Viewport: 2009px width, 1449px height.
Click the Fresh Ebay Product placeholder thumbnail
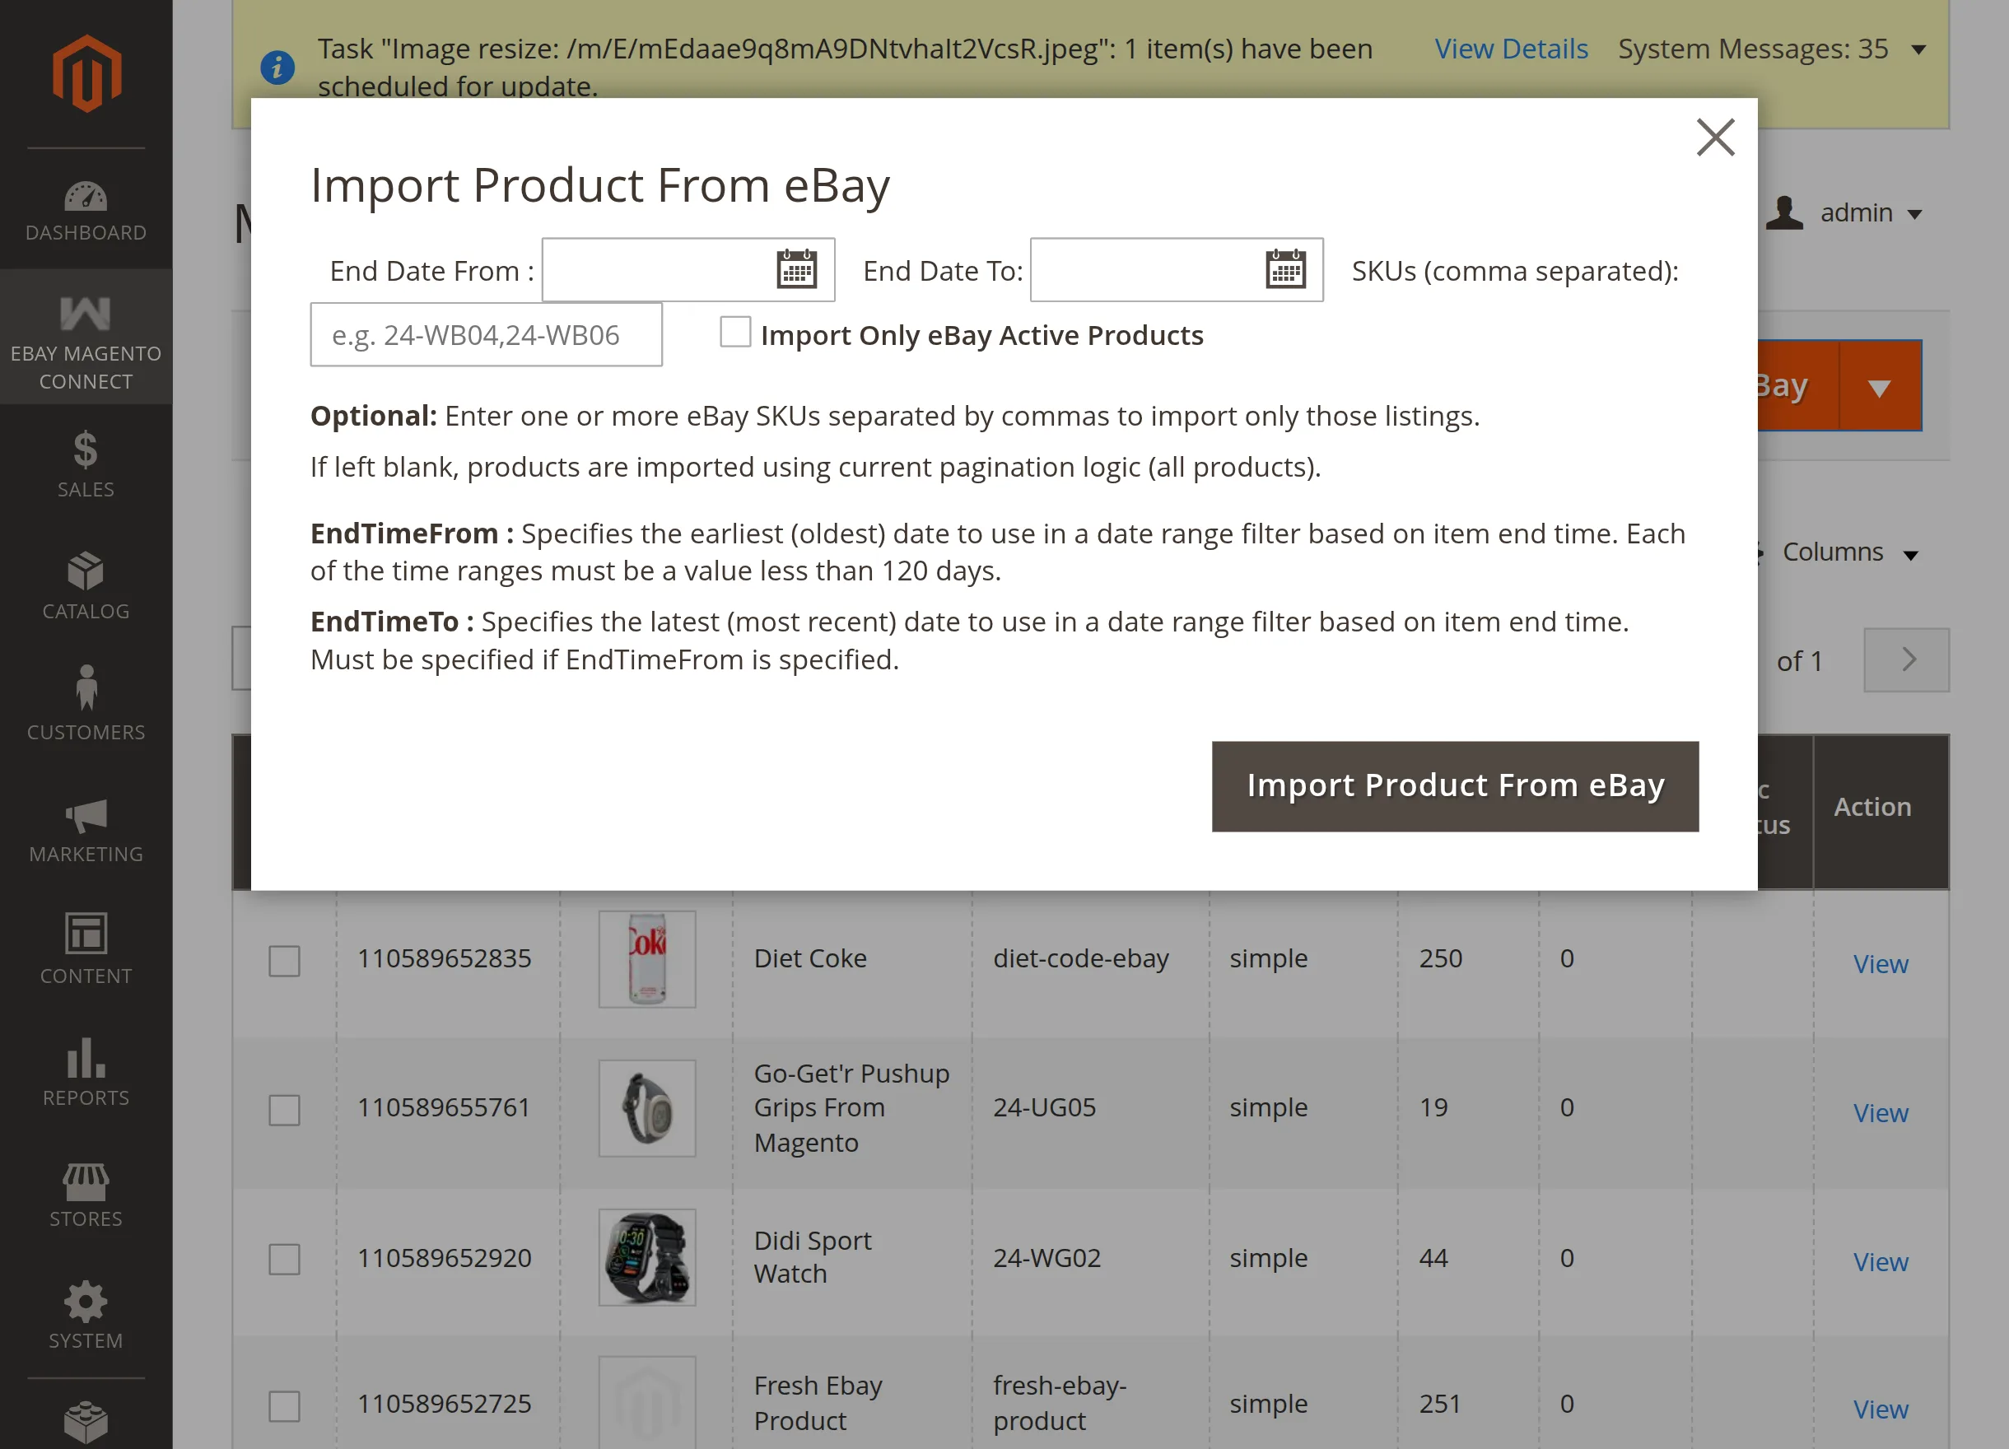[x=647, y=1403]
